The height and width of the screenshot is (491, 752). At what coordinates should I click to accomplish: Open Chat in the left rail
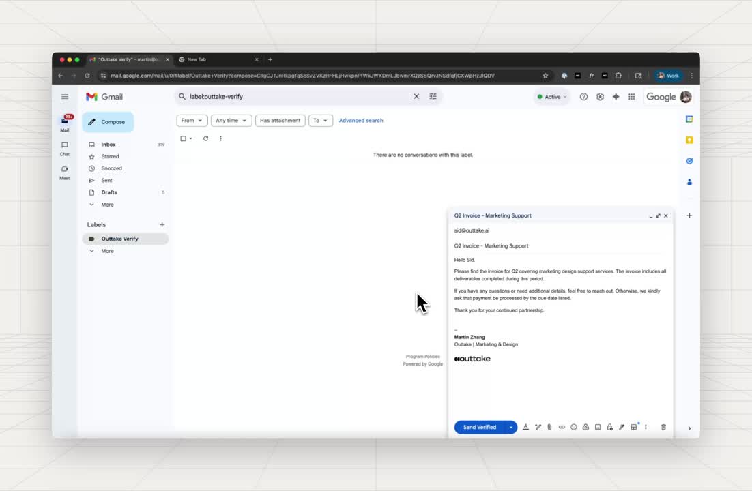tap(65, 148)
